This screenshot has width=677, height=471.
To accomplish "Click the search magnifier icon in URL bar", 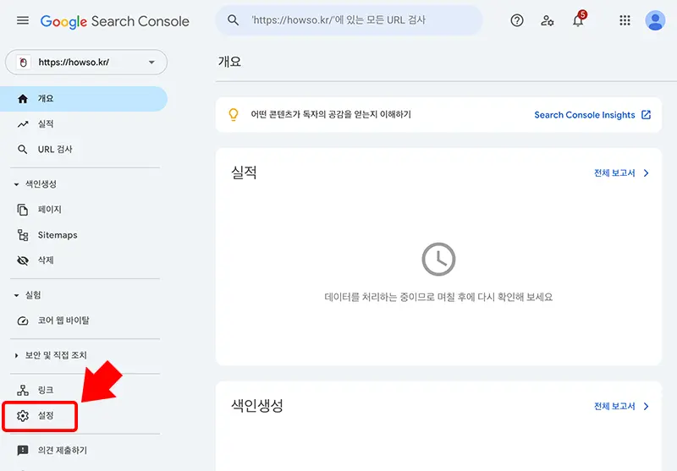I will coord(234,19).
